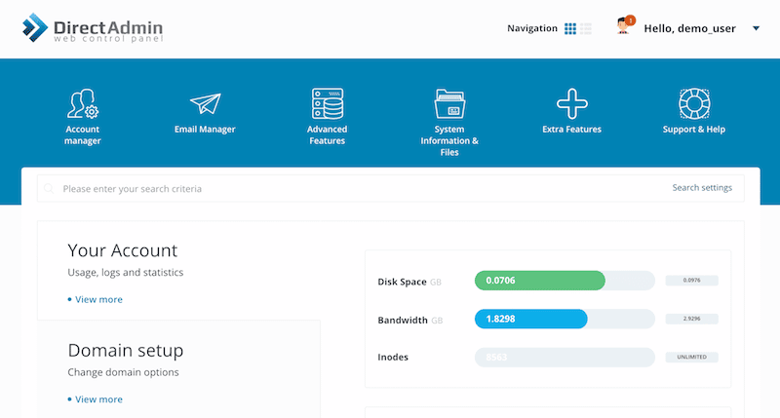The image size is (780, 418).
Task: Click View more under Your Account
Action: click(98, 299)
